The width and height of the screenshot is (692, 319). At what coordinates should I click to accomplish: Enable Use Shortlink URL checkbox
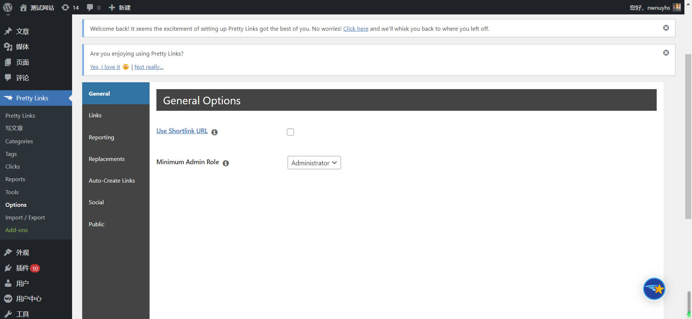pos(290,132)
